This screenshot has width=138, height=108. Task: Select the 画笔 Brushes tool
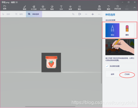point(25,8)
